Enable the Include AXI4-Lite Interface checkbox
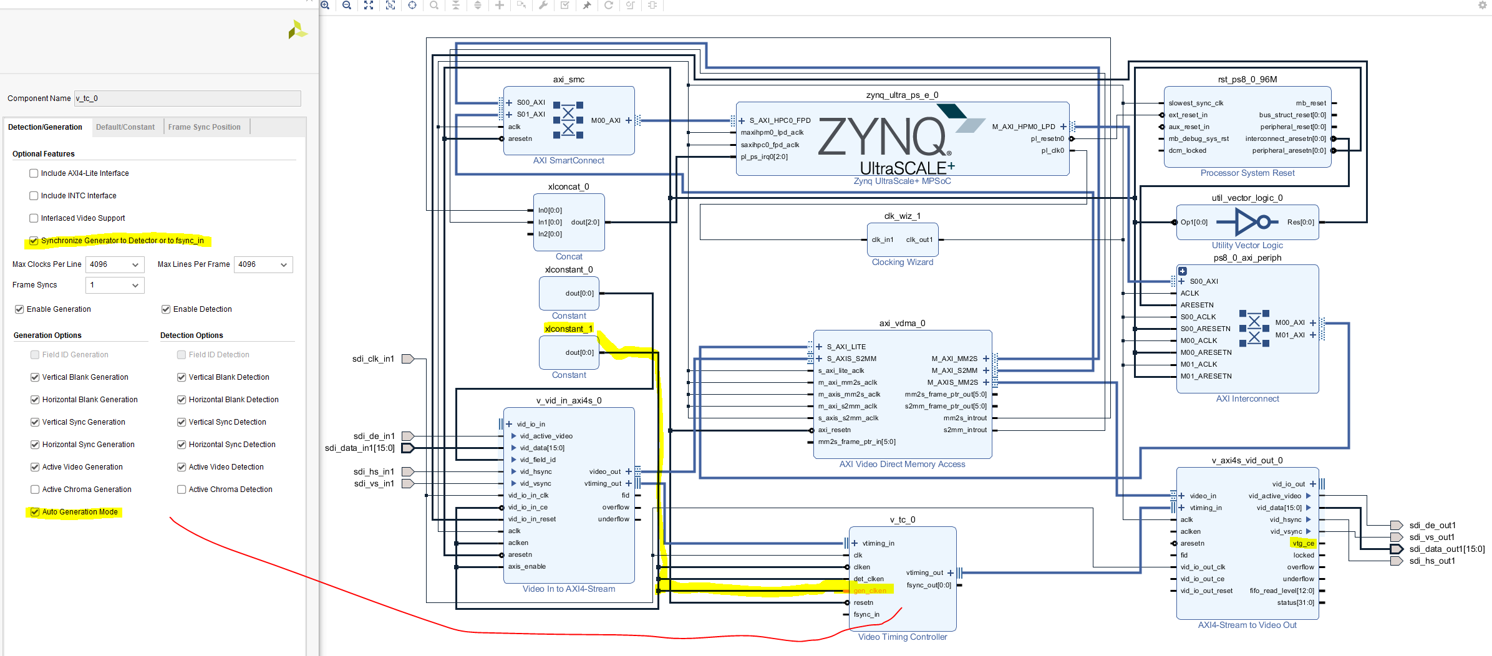The image size is (1492, 656). pyautogui.click(x=33, y=173)
